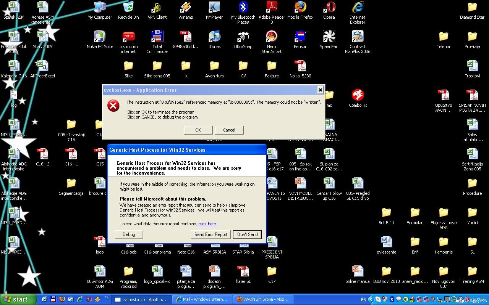Screen dimensions: 489x305
Task: Select the KMPlayer desktop icon
Action: (x=214, y=10)
